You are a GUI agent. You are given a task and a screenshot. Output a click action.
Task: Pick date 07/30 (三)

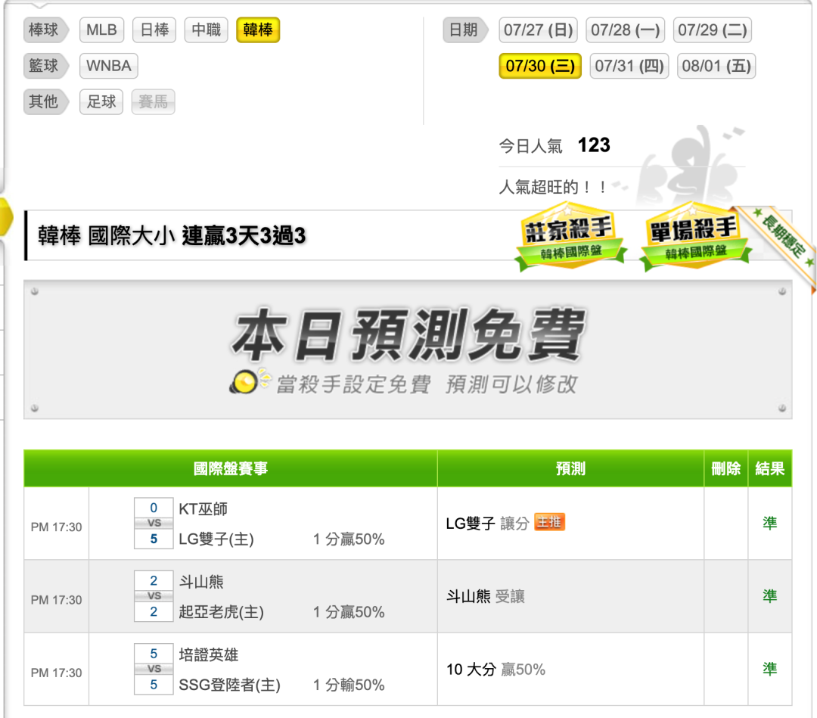tap(540, 66)
